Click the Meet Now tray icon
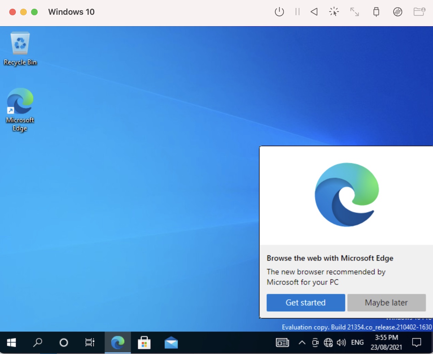Screen dimensions: 433x354 pyautogui.click(x=315, y=342)
